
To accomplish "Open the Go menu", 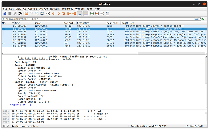I will (25, 9).
